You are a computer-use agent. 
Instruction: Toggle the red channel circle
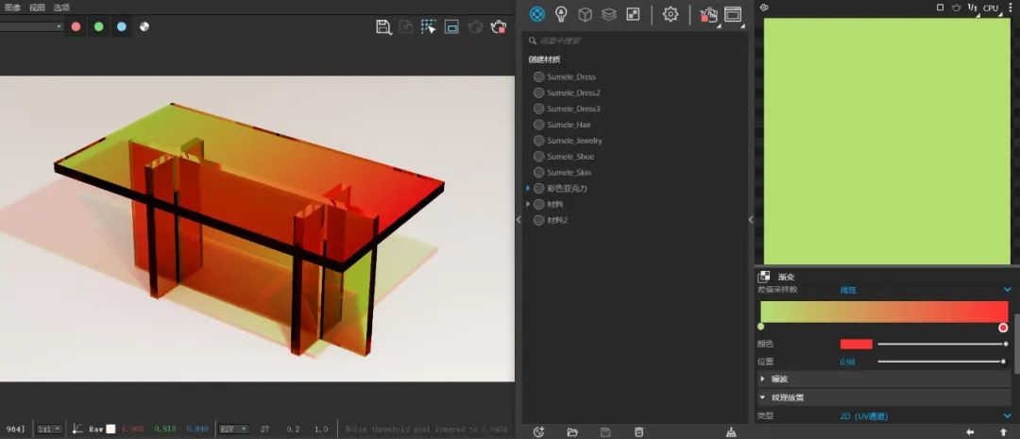click(x=76, y=26)
